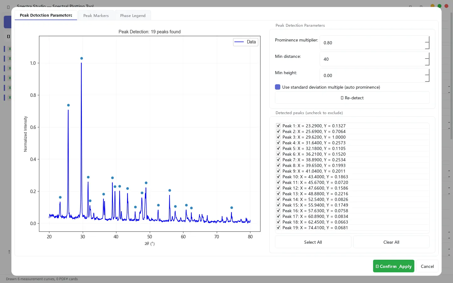This screenshot has width=453, height=283.
Task: Increase the Prominence multiplier with up stepper
Action: (x=427, y=39)
